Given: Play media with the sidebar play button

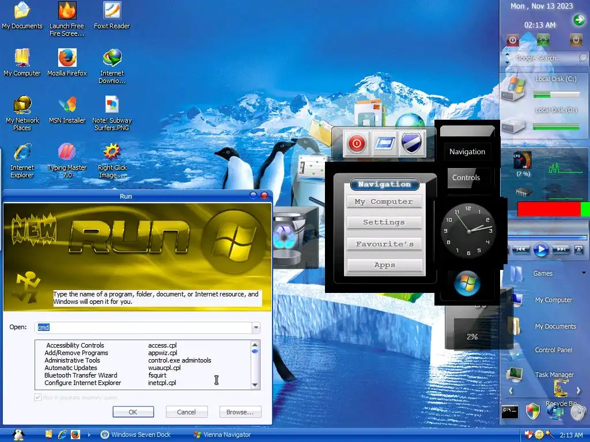Looking at the screenshot, I should click(540, 249).
